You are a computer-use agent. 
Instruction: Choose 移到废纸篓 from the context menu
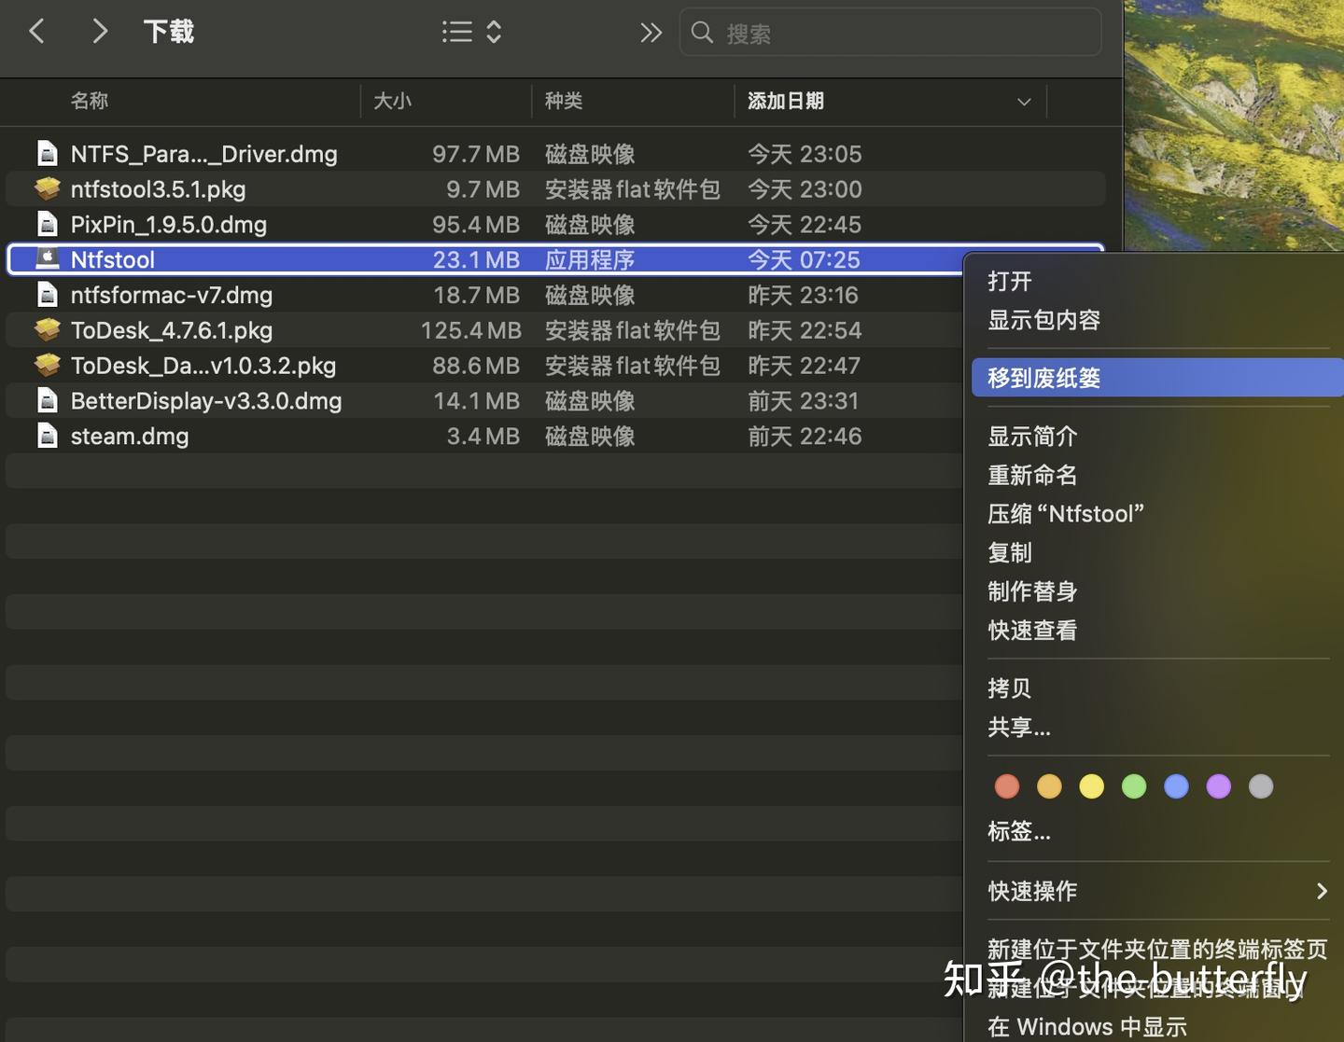1043,377
